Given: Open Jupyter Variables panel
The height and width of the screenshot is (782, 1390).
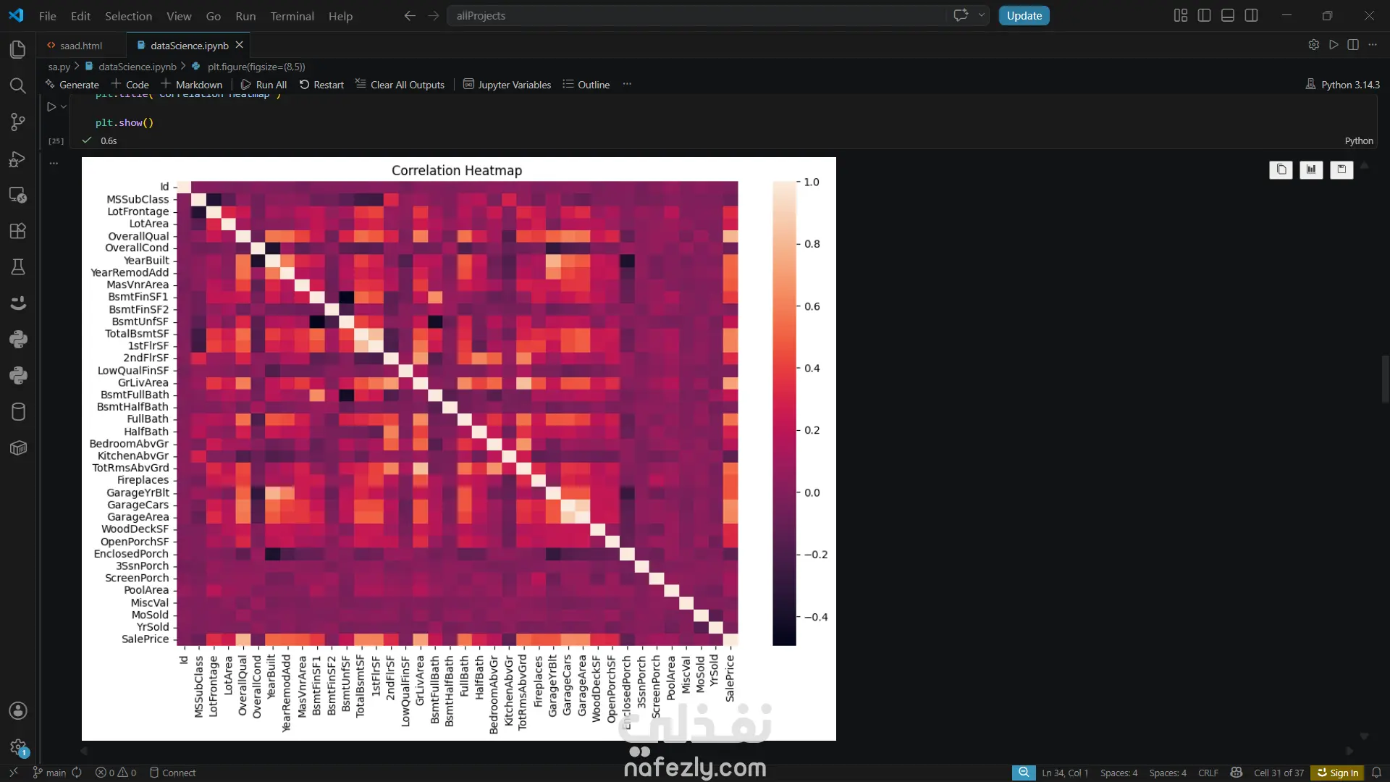Looking at the screenshot, I should [x=507, y=85].
